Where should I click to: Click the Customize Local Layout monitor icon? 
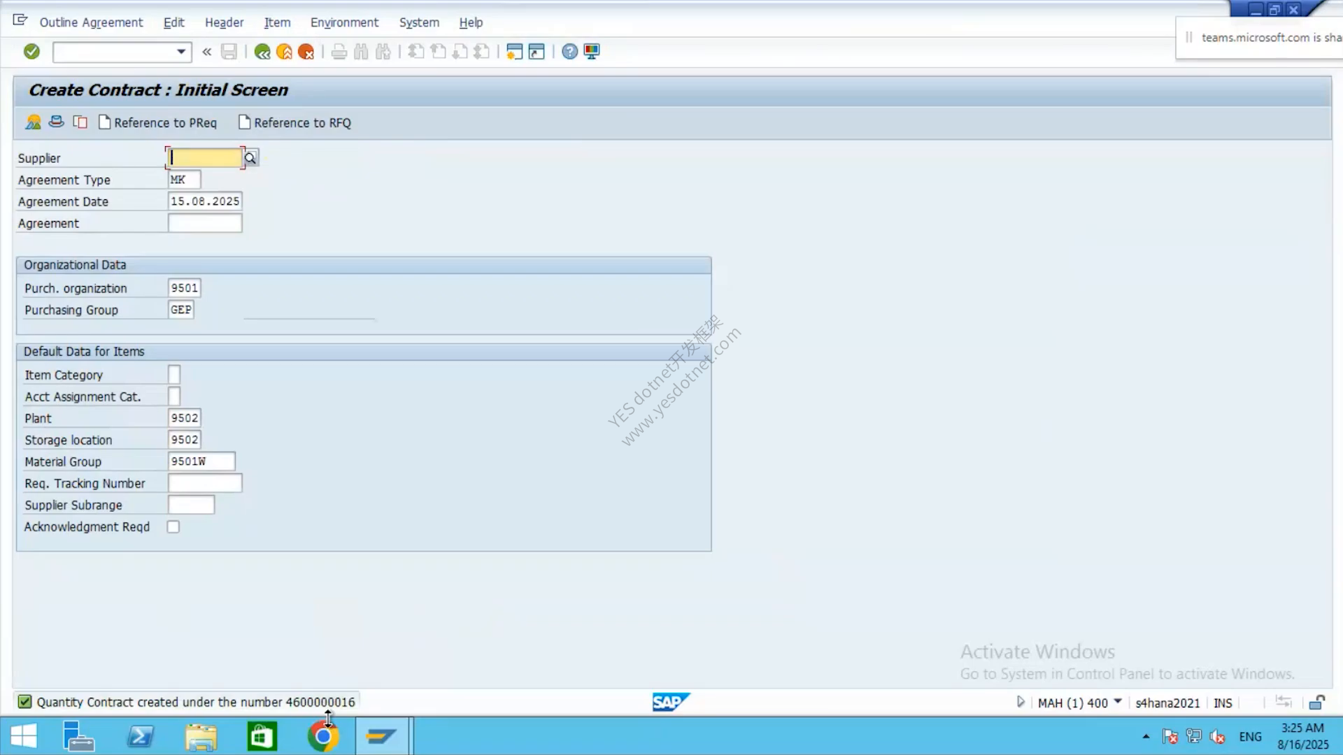(x=592, y=52)
